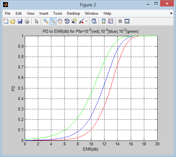Viewport: 176px width, 157px height.
Task: Click the Link Plot icon
Action: pyautogui.click(x=94, y=21)
